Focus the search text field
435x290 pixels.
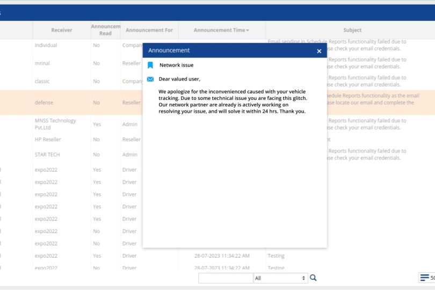coord(226,278)
